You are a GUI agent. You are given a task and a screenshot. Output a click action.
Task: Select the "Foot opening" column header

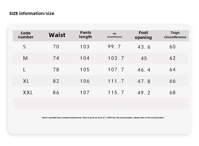point(143,35)
